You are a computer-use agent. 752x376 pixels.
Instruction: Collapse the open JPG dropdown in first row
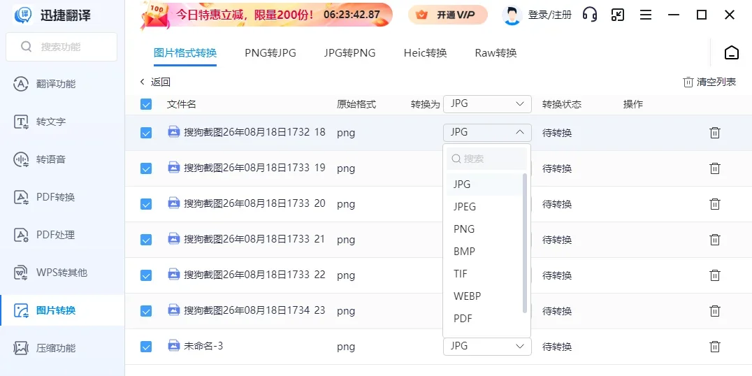[487, 132]
